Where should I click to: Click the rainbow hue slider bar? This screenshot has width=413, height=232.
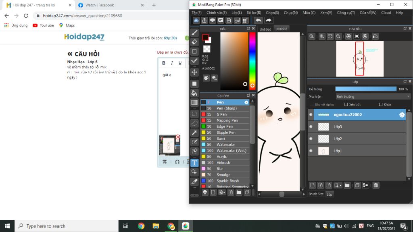pyautogui.click(x=252, y=61)
